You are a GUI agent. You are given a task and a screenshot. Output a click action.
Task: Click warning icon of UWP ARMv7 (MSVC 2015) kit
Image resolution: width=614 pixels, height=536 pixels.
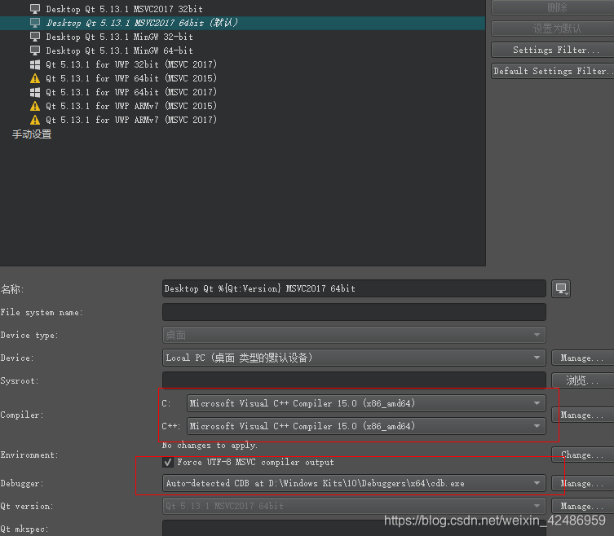(35, 106)
